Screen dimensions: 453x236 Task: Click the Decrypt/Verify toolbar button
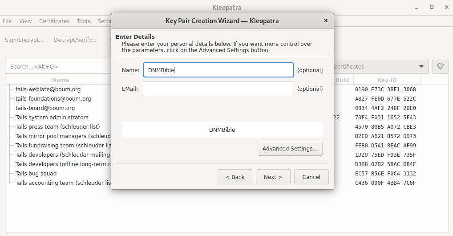(75, 40)
